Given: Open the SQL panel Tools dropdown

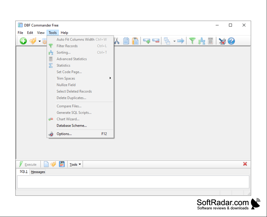Looking at the screenshot, I should pos(75,165).
